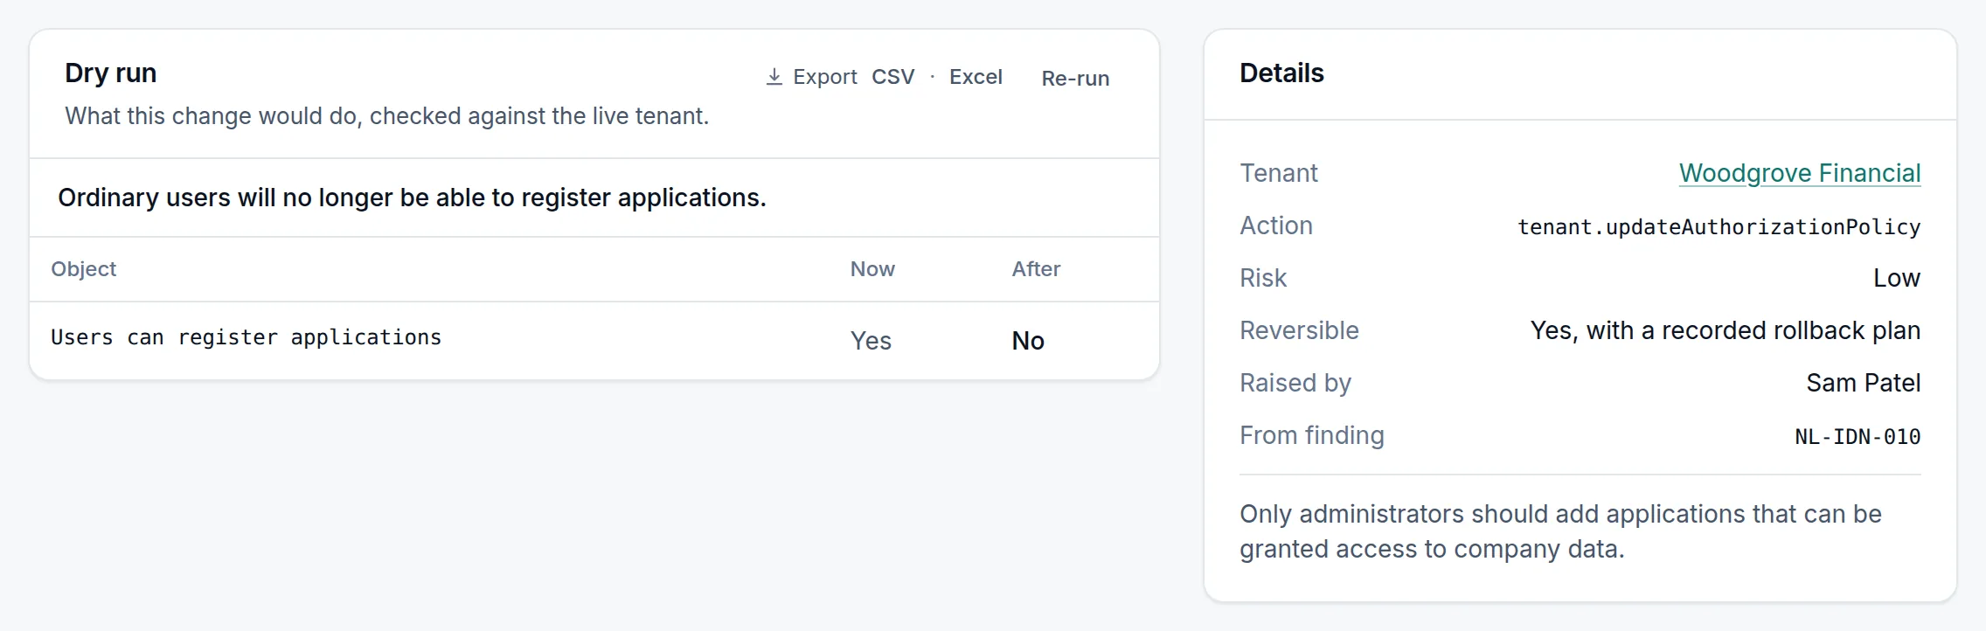Click the 'Risk' field label
This screenshot has height=631, width=1986.
coord(1263,278)
